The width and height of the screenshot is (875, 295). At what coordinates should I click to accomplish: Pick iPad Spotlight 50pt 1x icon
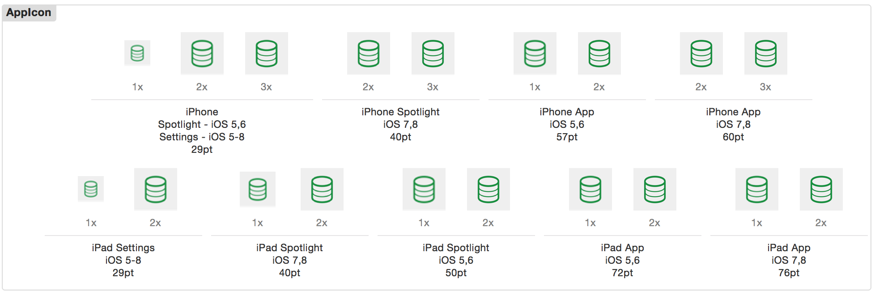[x=424, y=189]
